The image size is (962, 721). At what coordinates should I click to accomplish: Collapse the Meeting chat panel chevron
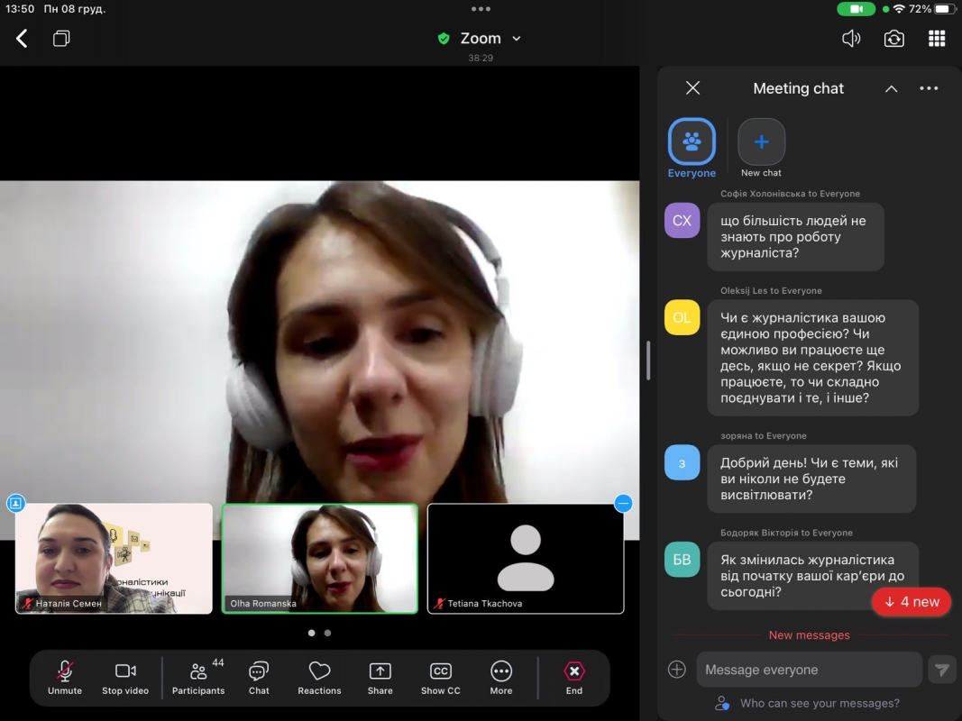891,88
